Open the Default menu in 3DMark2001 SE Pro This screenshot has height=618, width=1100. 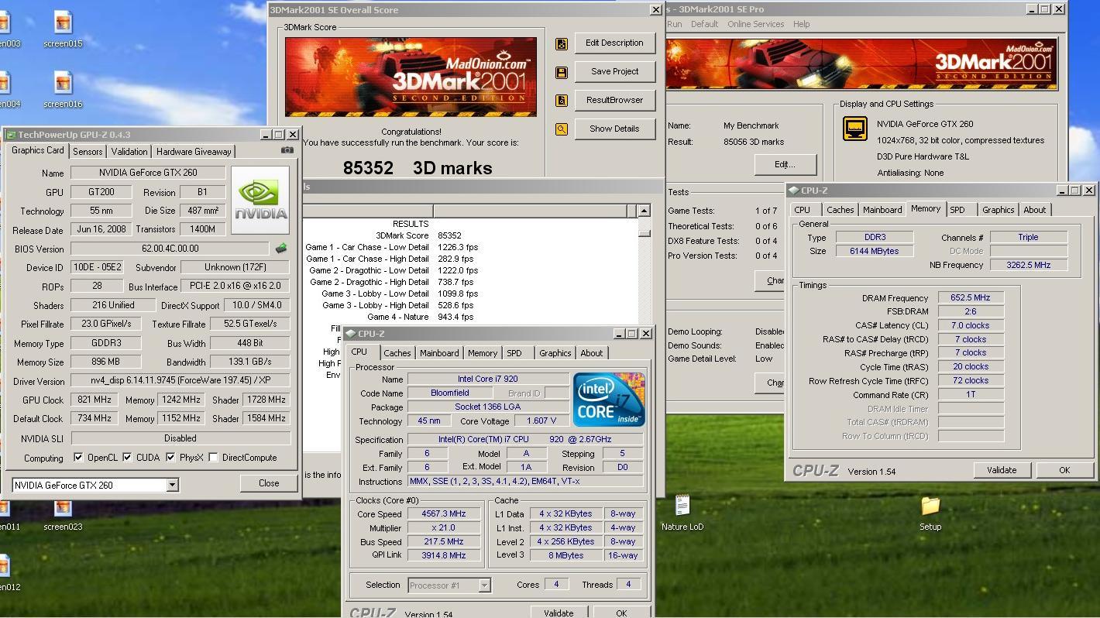coord(705,24)
